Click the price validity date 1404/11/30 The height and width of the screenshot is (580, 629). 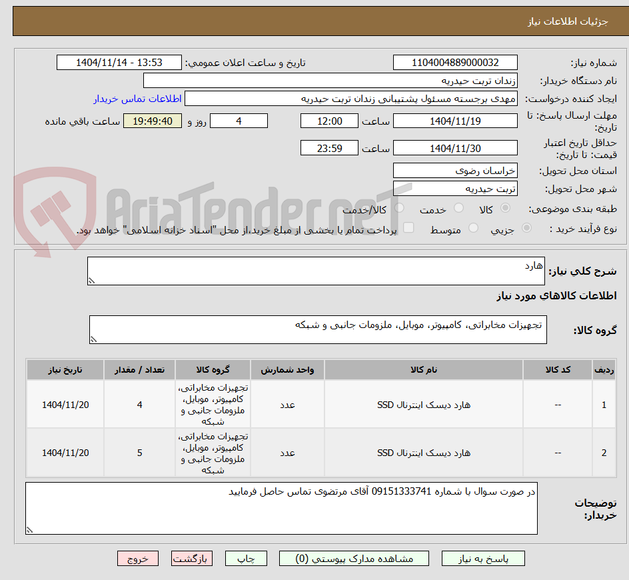click(455, 148)
